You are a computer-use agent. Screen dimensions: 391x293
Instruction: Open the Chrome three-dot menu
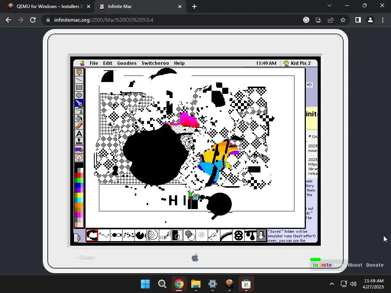[x=383, y=20]
